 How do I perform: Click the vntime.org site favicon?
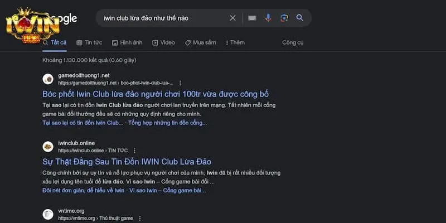(48, 214)
